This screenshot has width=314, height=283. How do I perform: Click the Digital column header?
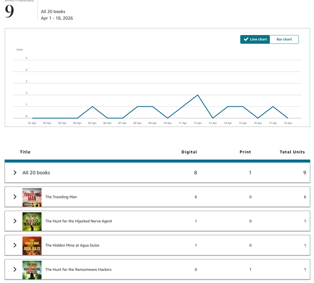pyautogui.click(x=189, y=152)
